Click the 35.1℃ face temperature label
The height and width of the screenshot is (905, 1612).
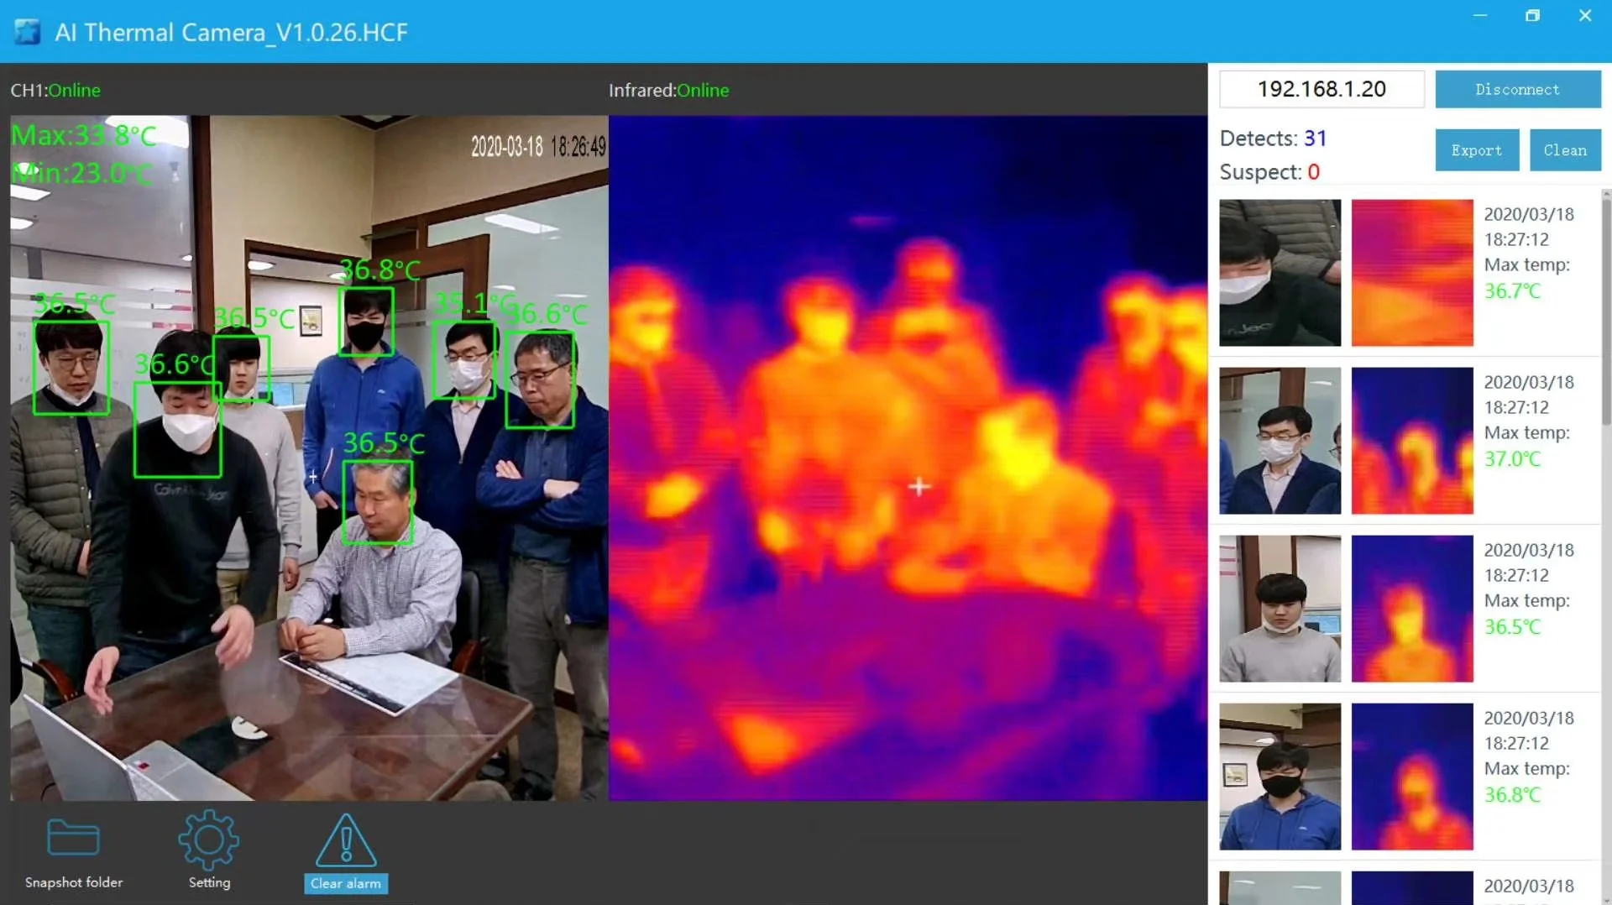[x=474, y=303]
